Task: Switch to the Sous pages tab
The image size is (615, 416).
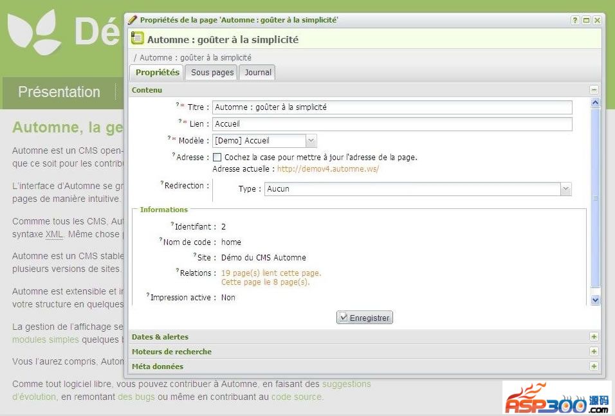Action: coord(212,73)
